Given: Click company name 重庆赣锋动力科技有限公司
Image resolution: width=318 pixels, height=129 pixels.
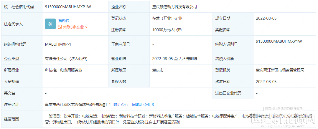Looking at the screenshot, I should [x=174, y=7].
